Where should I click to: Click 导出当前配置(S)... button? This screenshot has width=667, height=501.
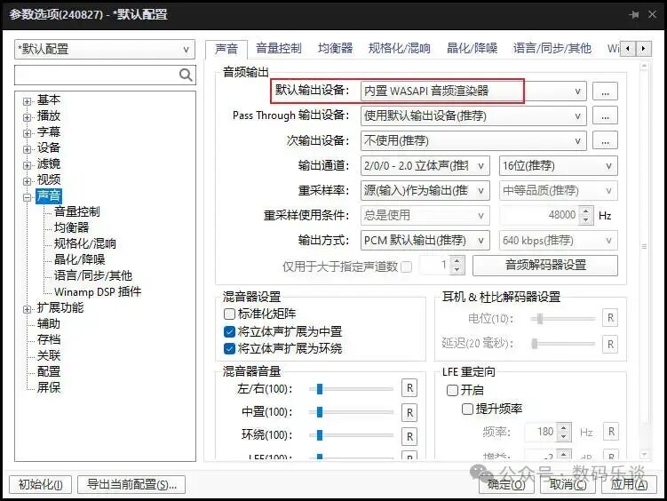[x=131, y=484]
